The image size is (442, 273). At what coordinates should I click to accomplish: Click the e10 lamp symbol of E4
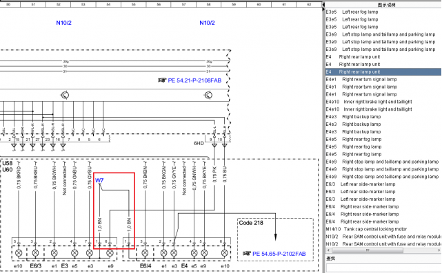click(224, 253)
